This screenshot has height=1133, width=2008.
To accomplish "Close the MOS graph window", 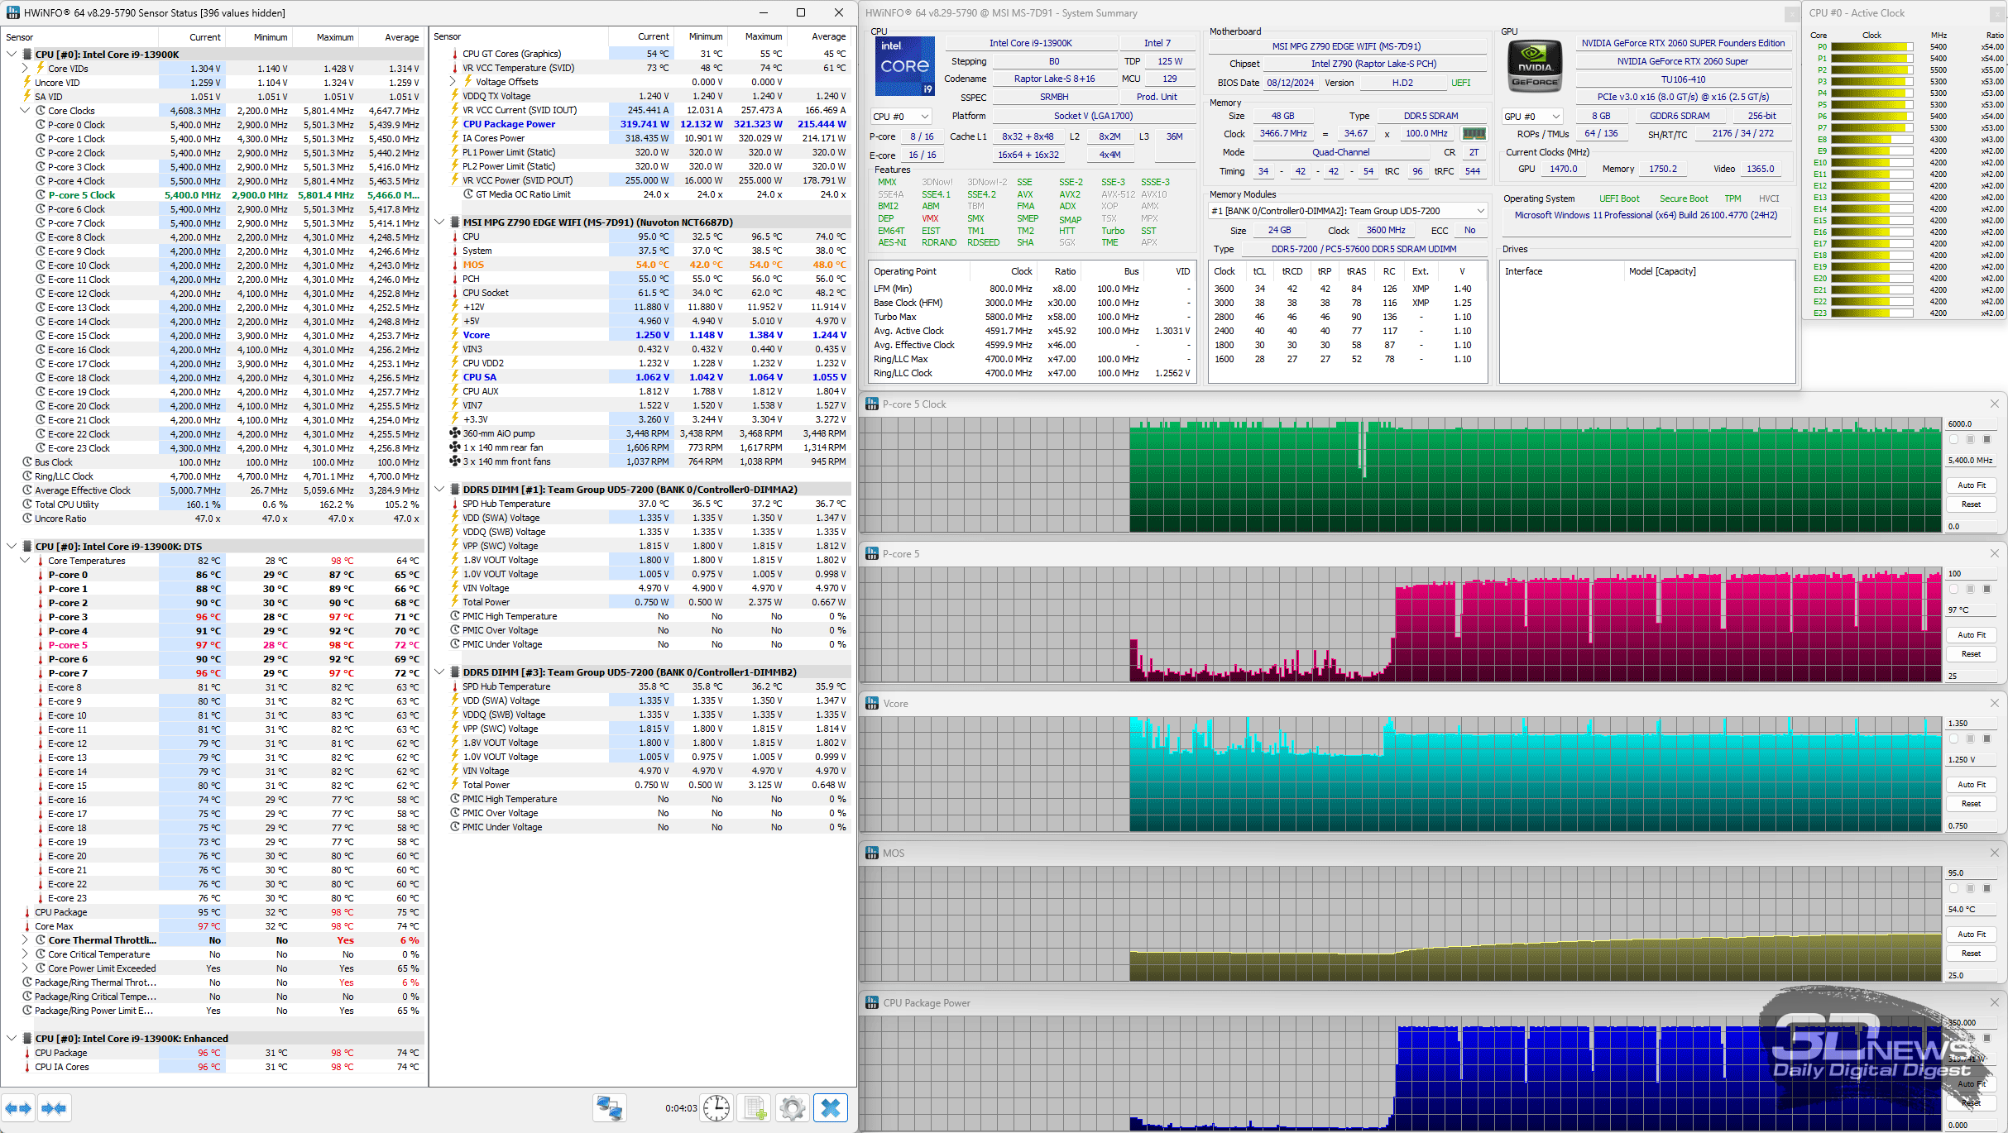I will [1994, 853].
